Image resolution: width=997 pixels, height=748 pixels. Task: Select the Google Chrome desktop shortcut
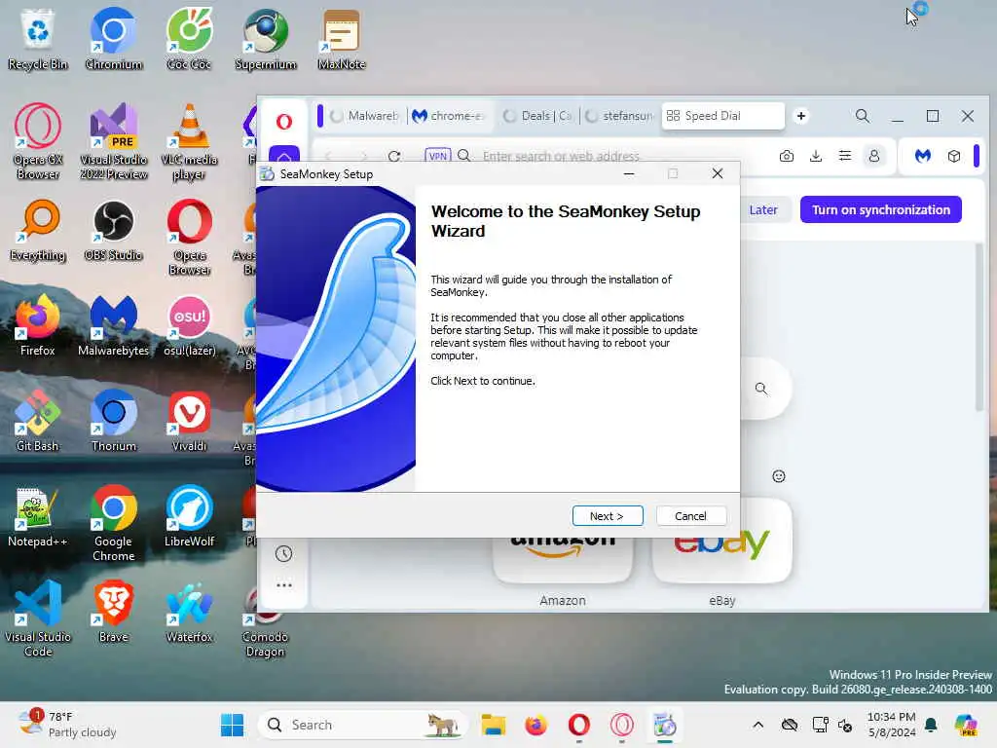click(x=114, y=523)
